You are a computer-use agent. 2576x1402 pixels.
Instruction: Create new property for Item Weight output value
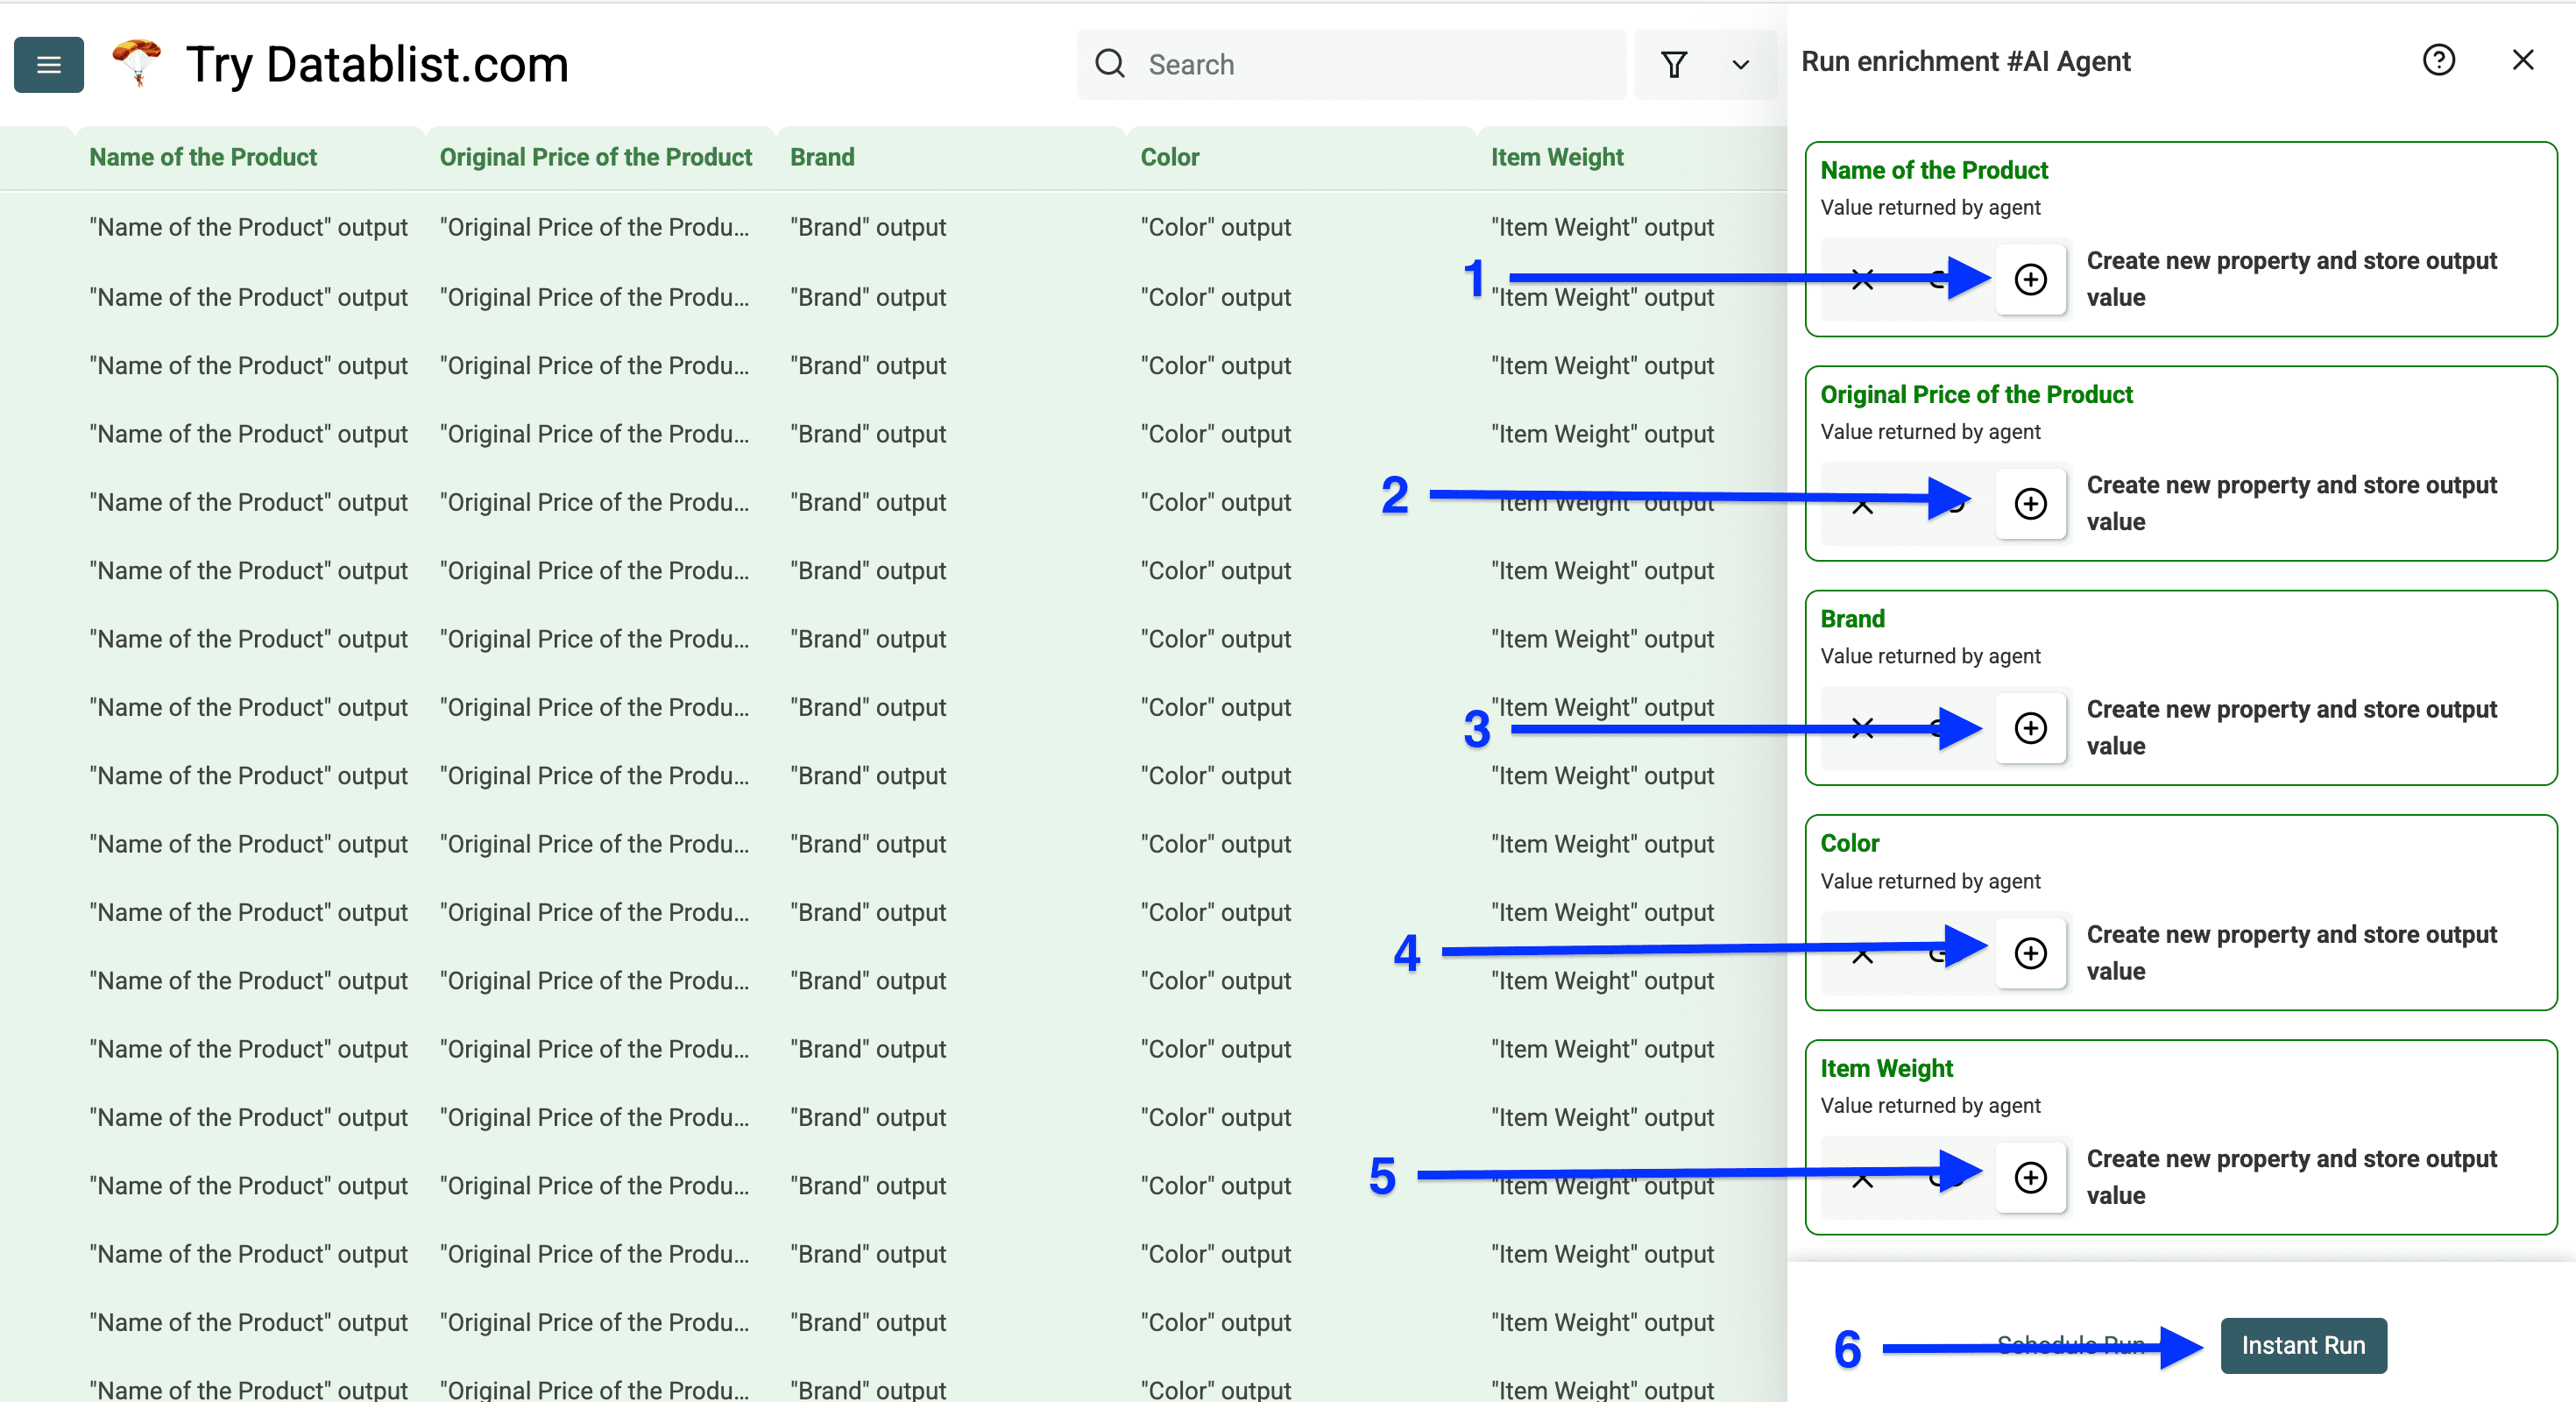point(2031,1178)
